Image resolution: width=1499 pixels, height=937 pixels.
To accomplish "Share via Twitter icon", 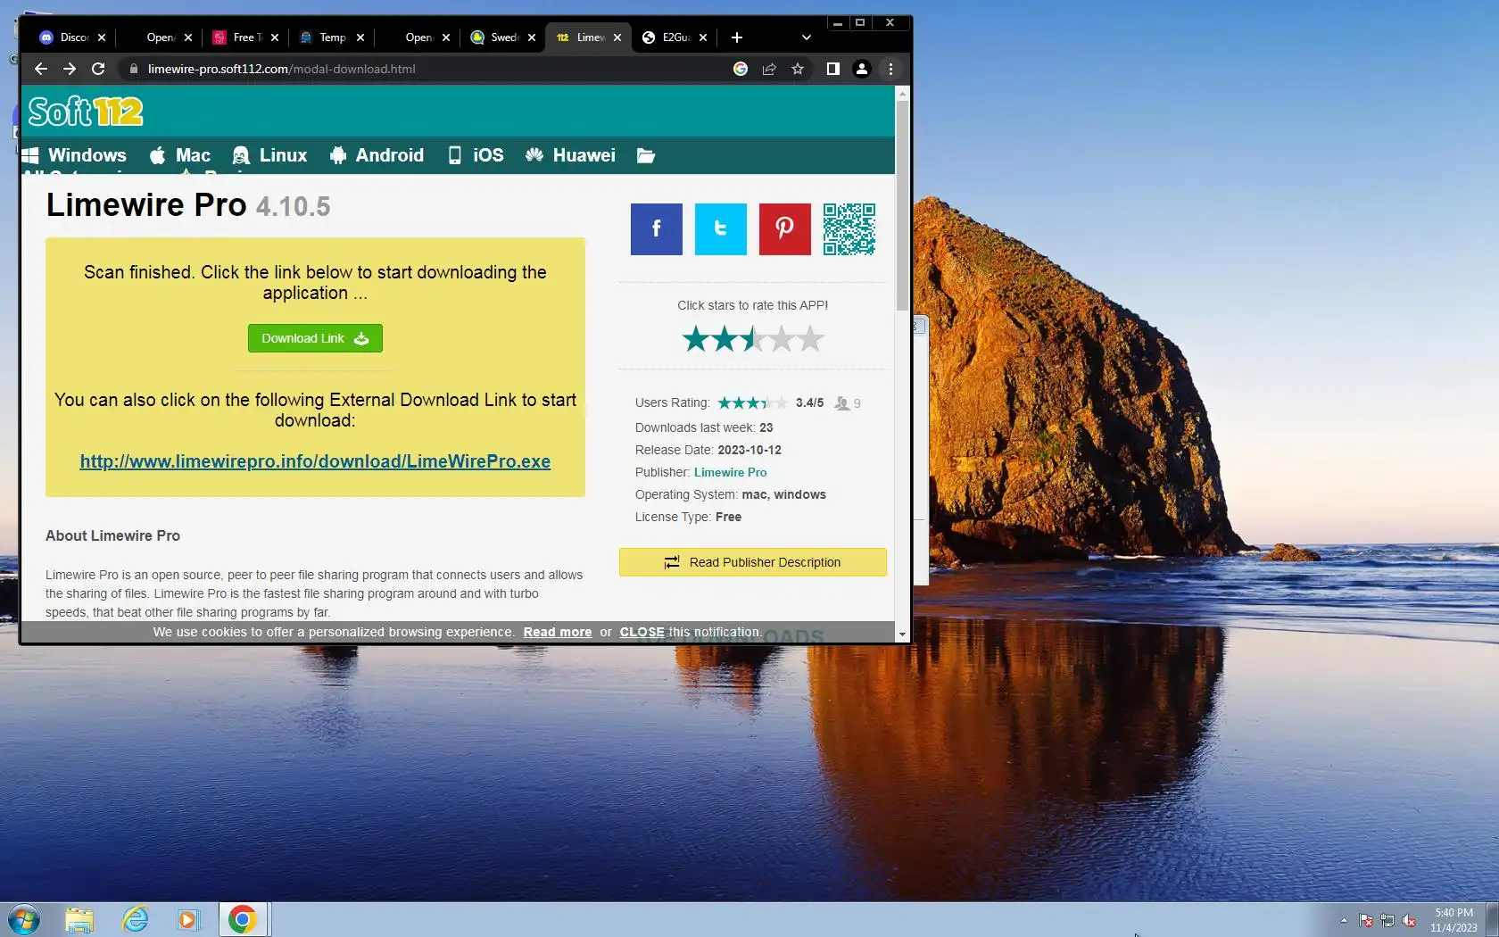I will [720, 229].
